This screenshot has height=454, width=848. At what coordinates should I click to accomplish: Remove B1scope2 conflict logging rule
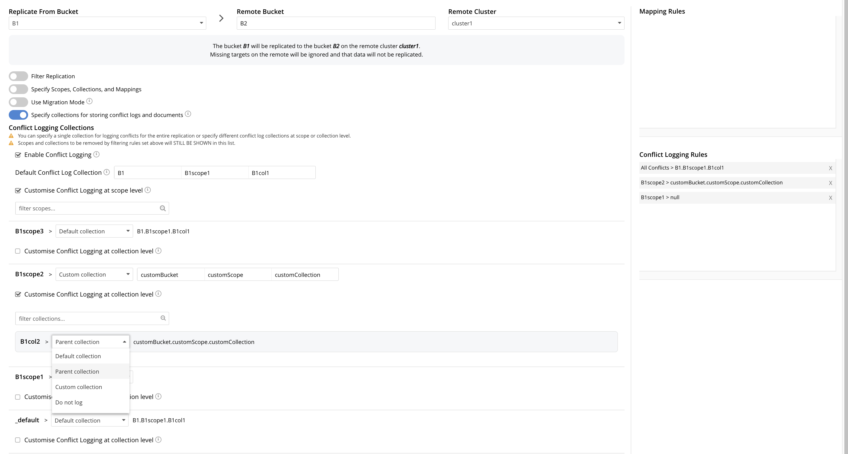[830, 183]
